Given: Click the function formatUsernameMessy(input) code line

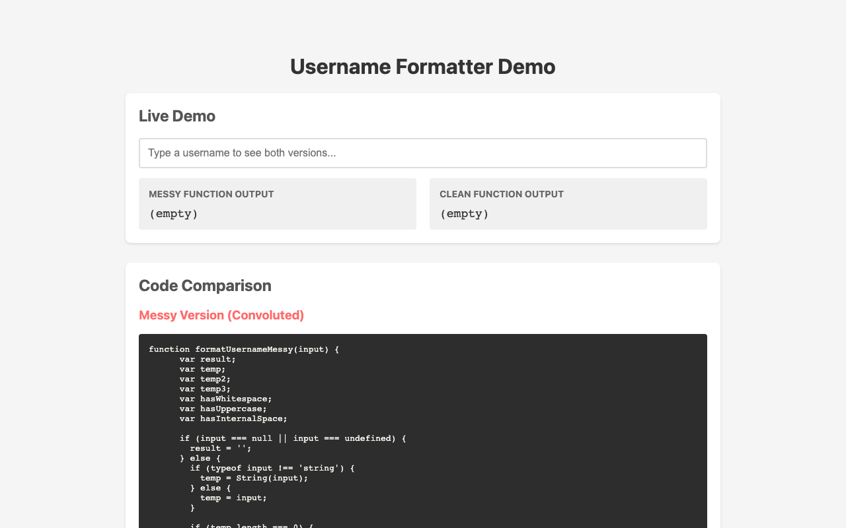Looking at the screenshot, I should pyautogui.click(x=244, y=349).
